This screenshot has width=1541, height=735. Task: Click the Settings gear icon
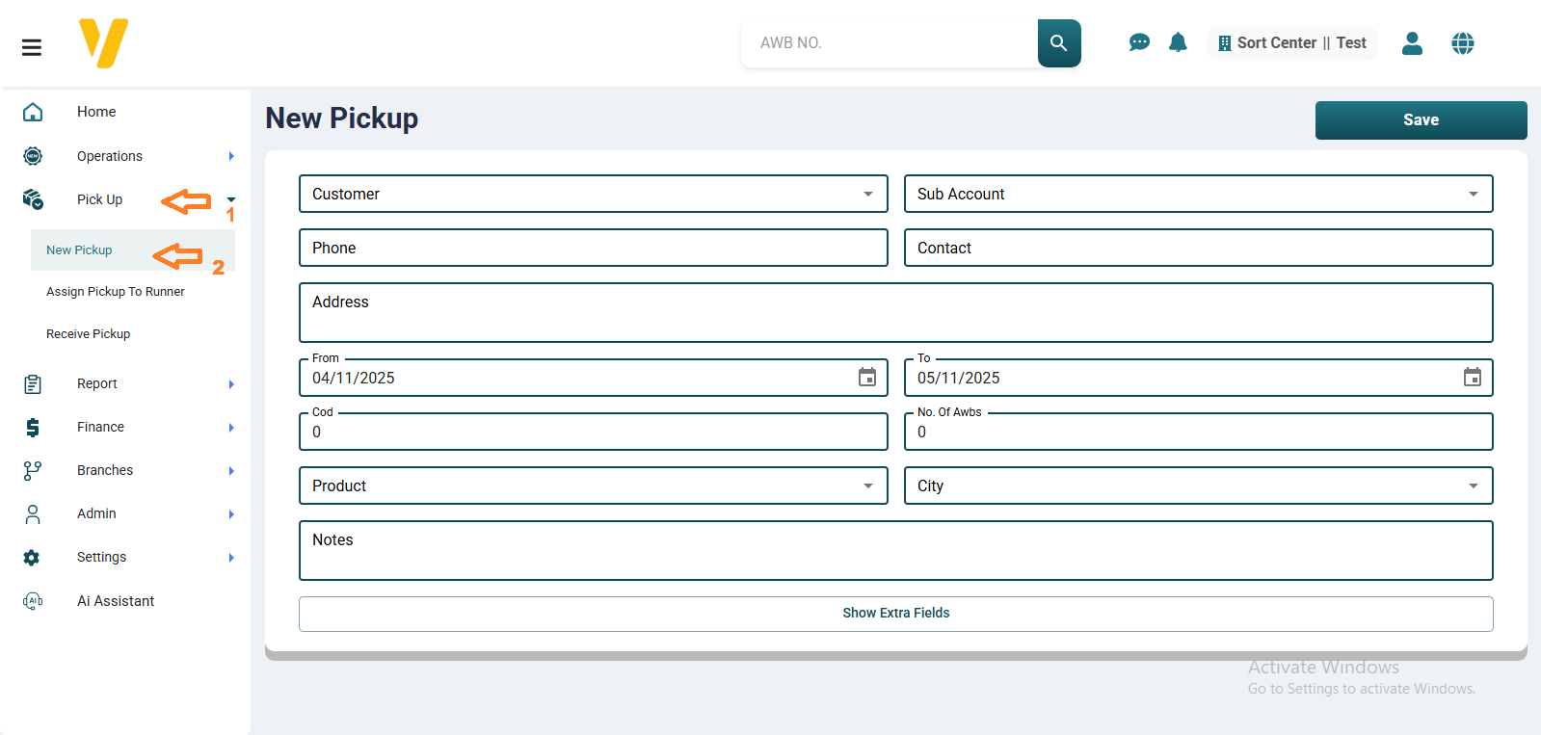click(32, 558)
